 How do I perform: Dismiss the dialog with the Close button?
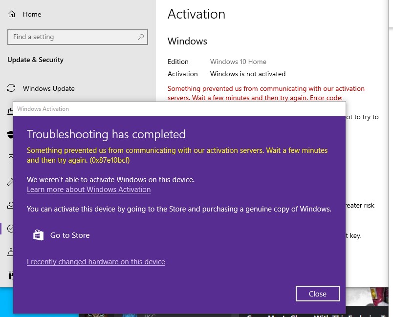(x=317, y=294)
